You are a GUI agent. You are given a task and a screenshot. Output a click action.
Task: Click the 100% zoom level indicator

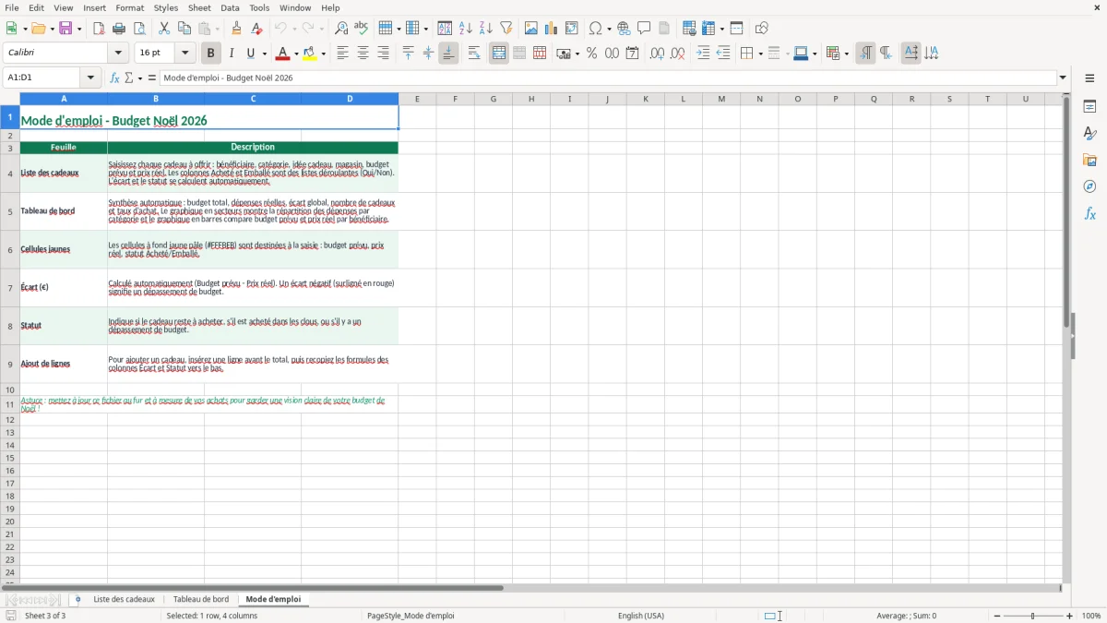[1091, 616]
